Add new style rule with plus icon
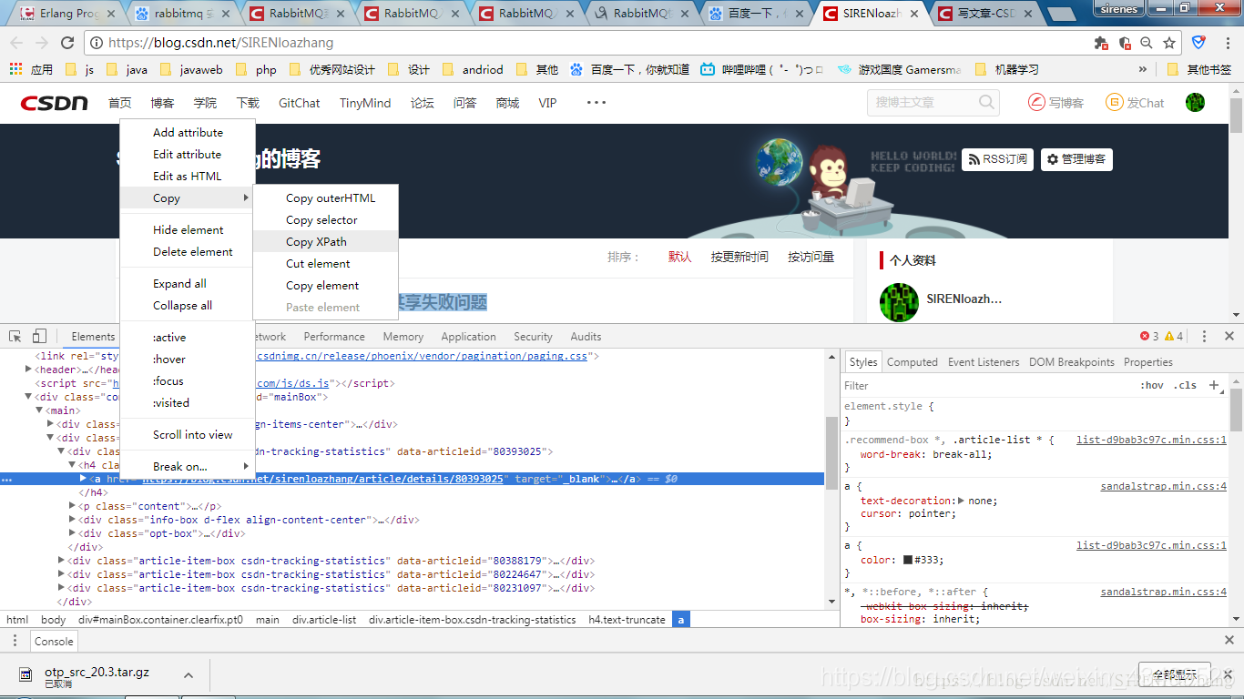 pyautogui.click(x=1213, y=385)
